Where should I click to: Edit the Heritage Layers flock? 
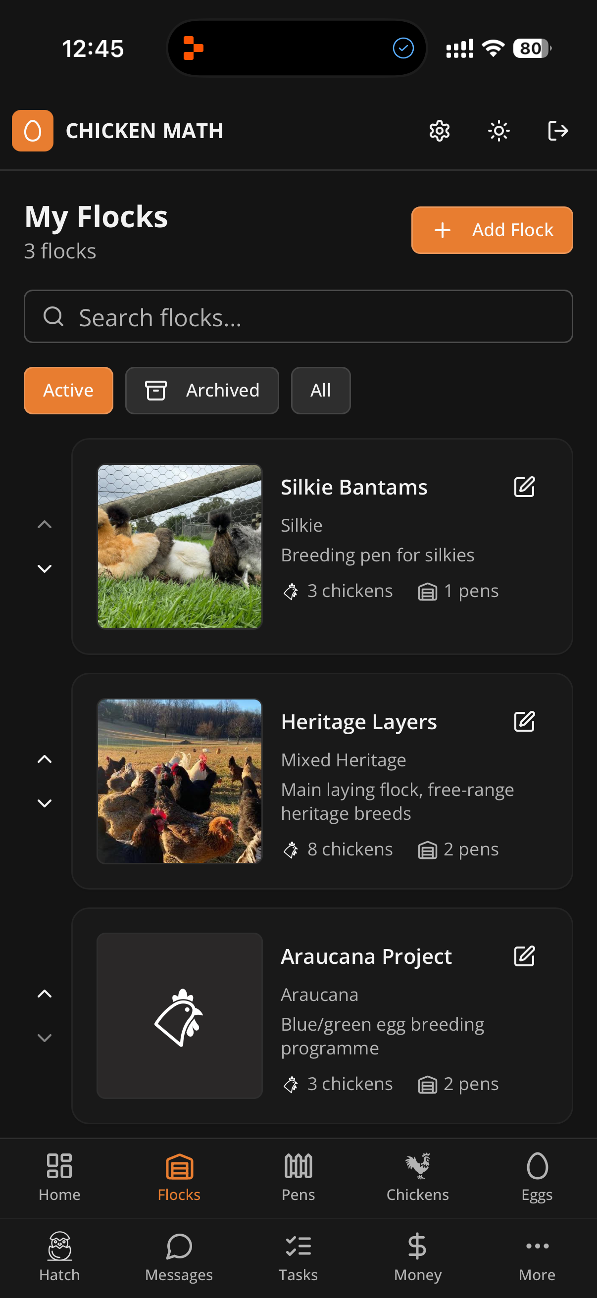pyautogui.click(x=524, y=722)
